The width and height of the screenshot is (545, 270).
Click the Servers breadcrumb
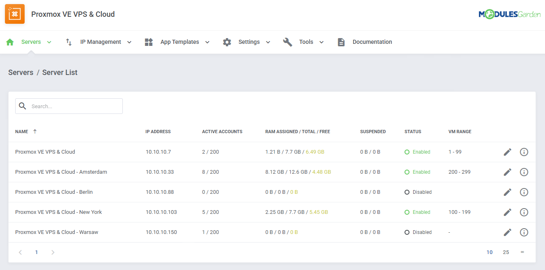point(21,73)
